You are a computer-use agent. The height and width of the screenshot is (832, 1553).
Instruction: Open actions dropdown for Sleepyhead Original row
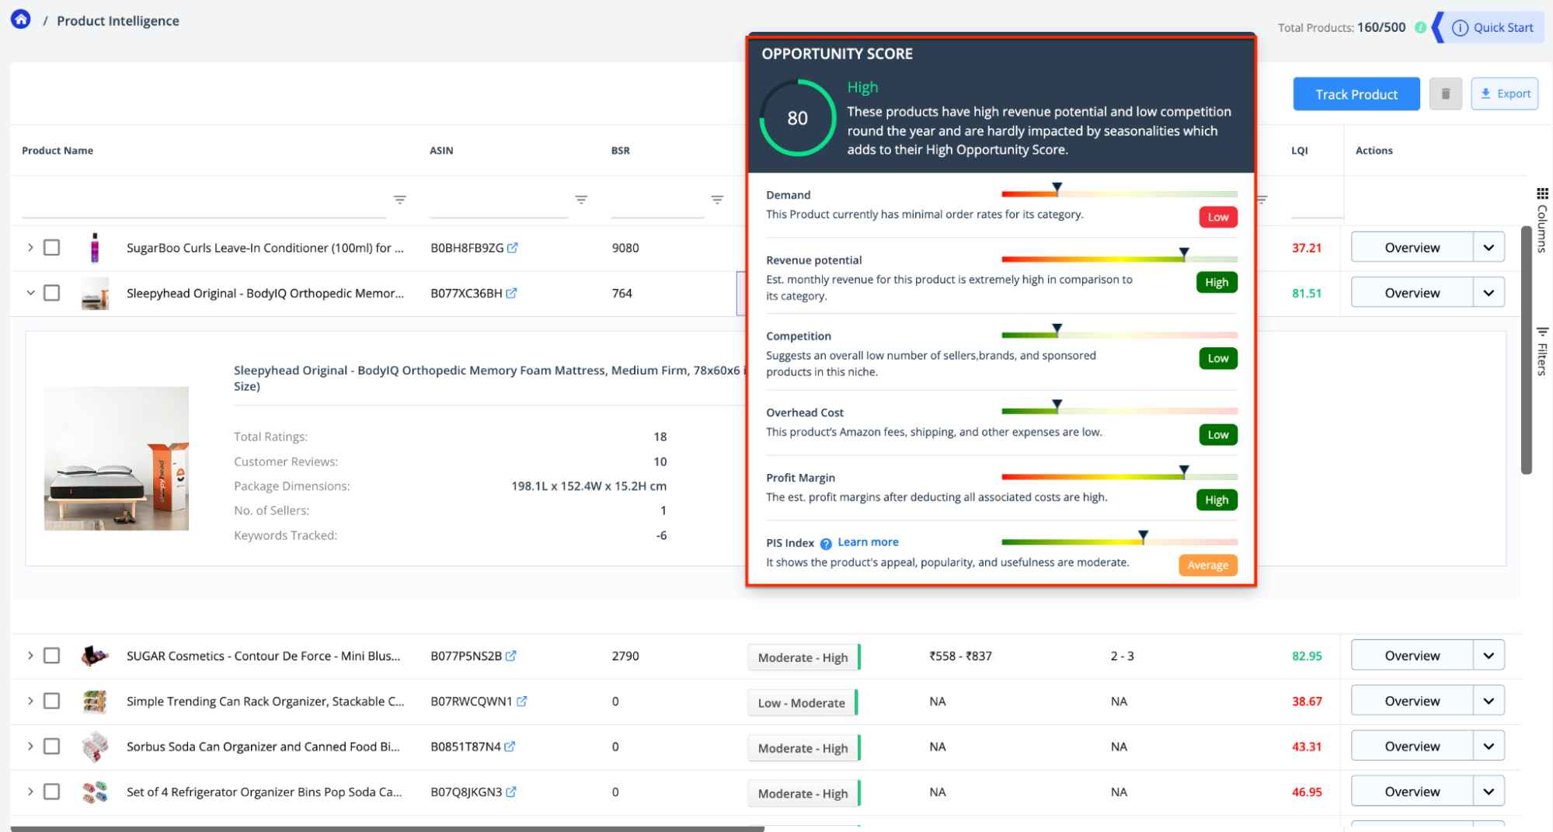1489,293
